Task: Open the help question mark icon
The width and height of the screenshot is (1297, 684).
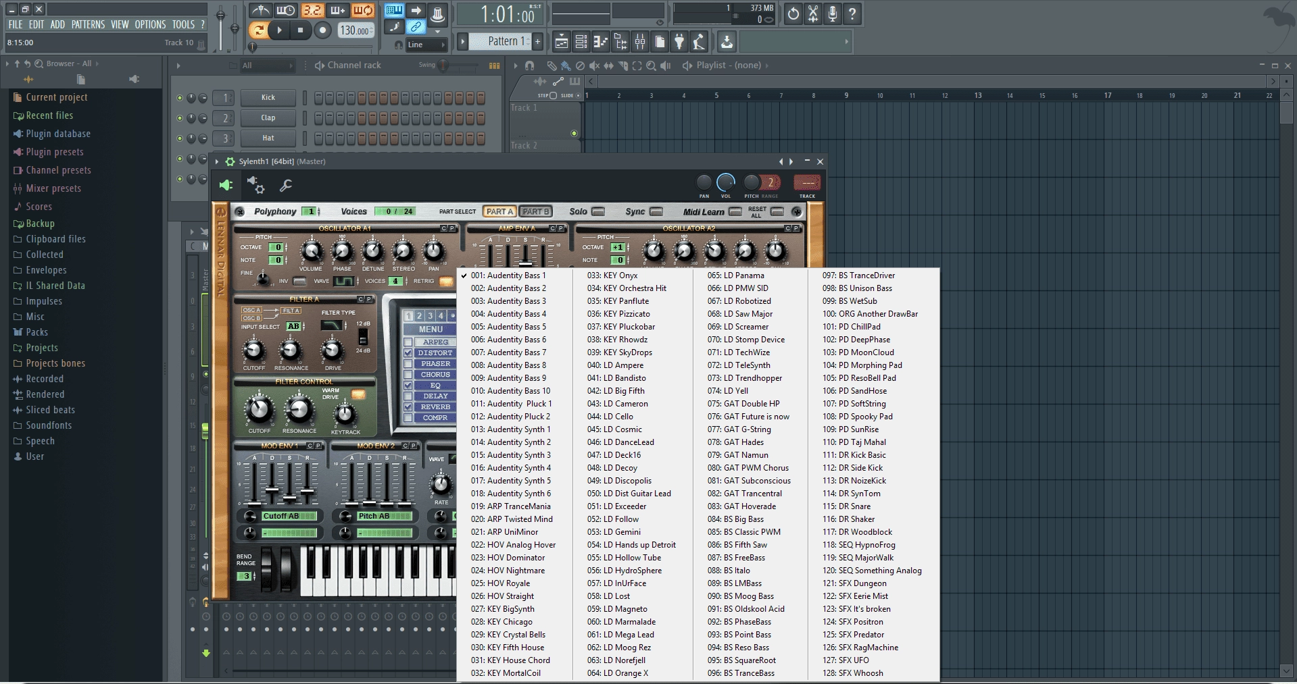Action: pos(852,14)
